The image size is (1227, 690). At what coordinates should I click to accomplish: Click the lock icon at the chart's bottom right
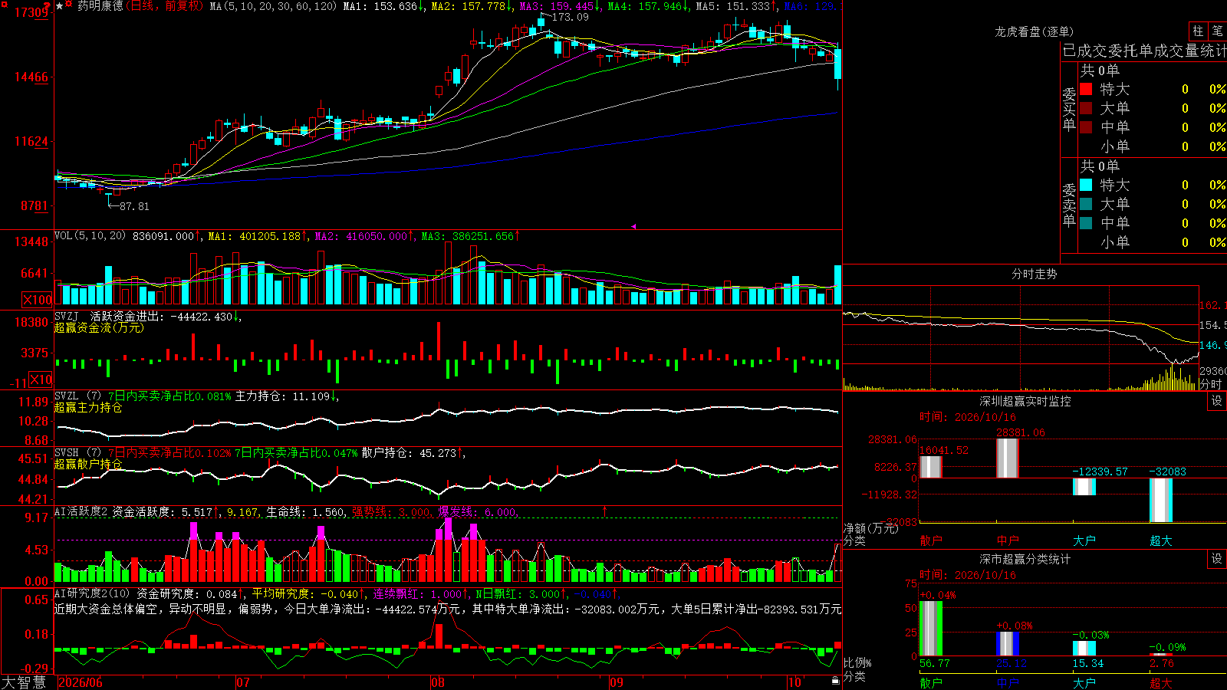point(835,680)
